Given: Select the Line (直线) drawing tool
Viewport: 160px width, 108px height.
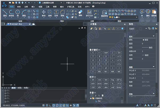Looking at the screenshot, I should 5,13.
